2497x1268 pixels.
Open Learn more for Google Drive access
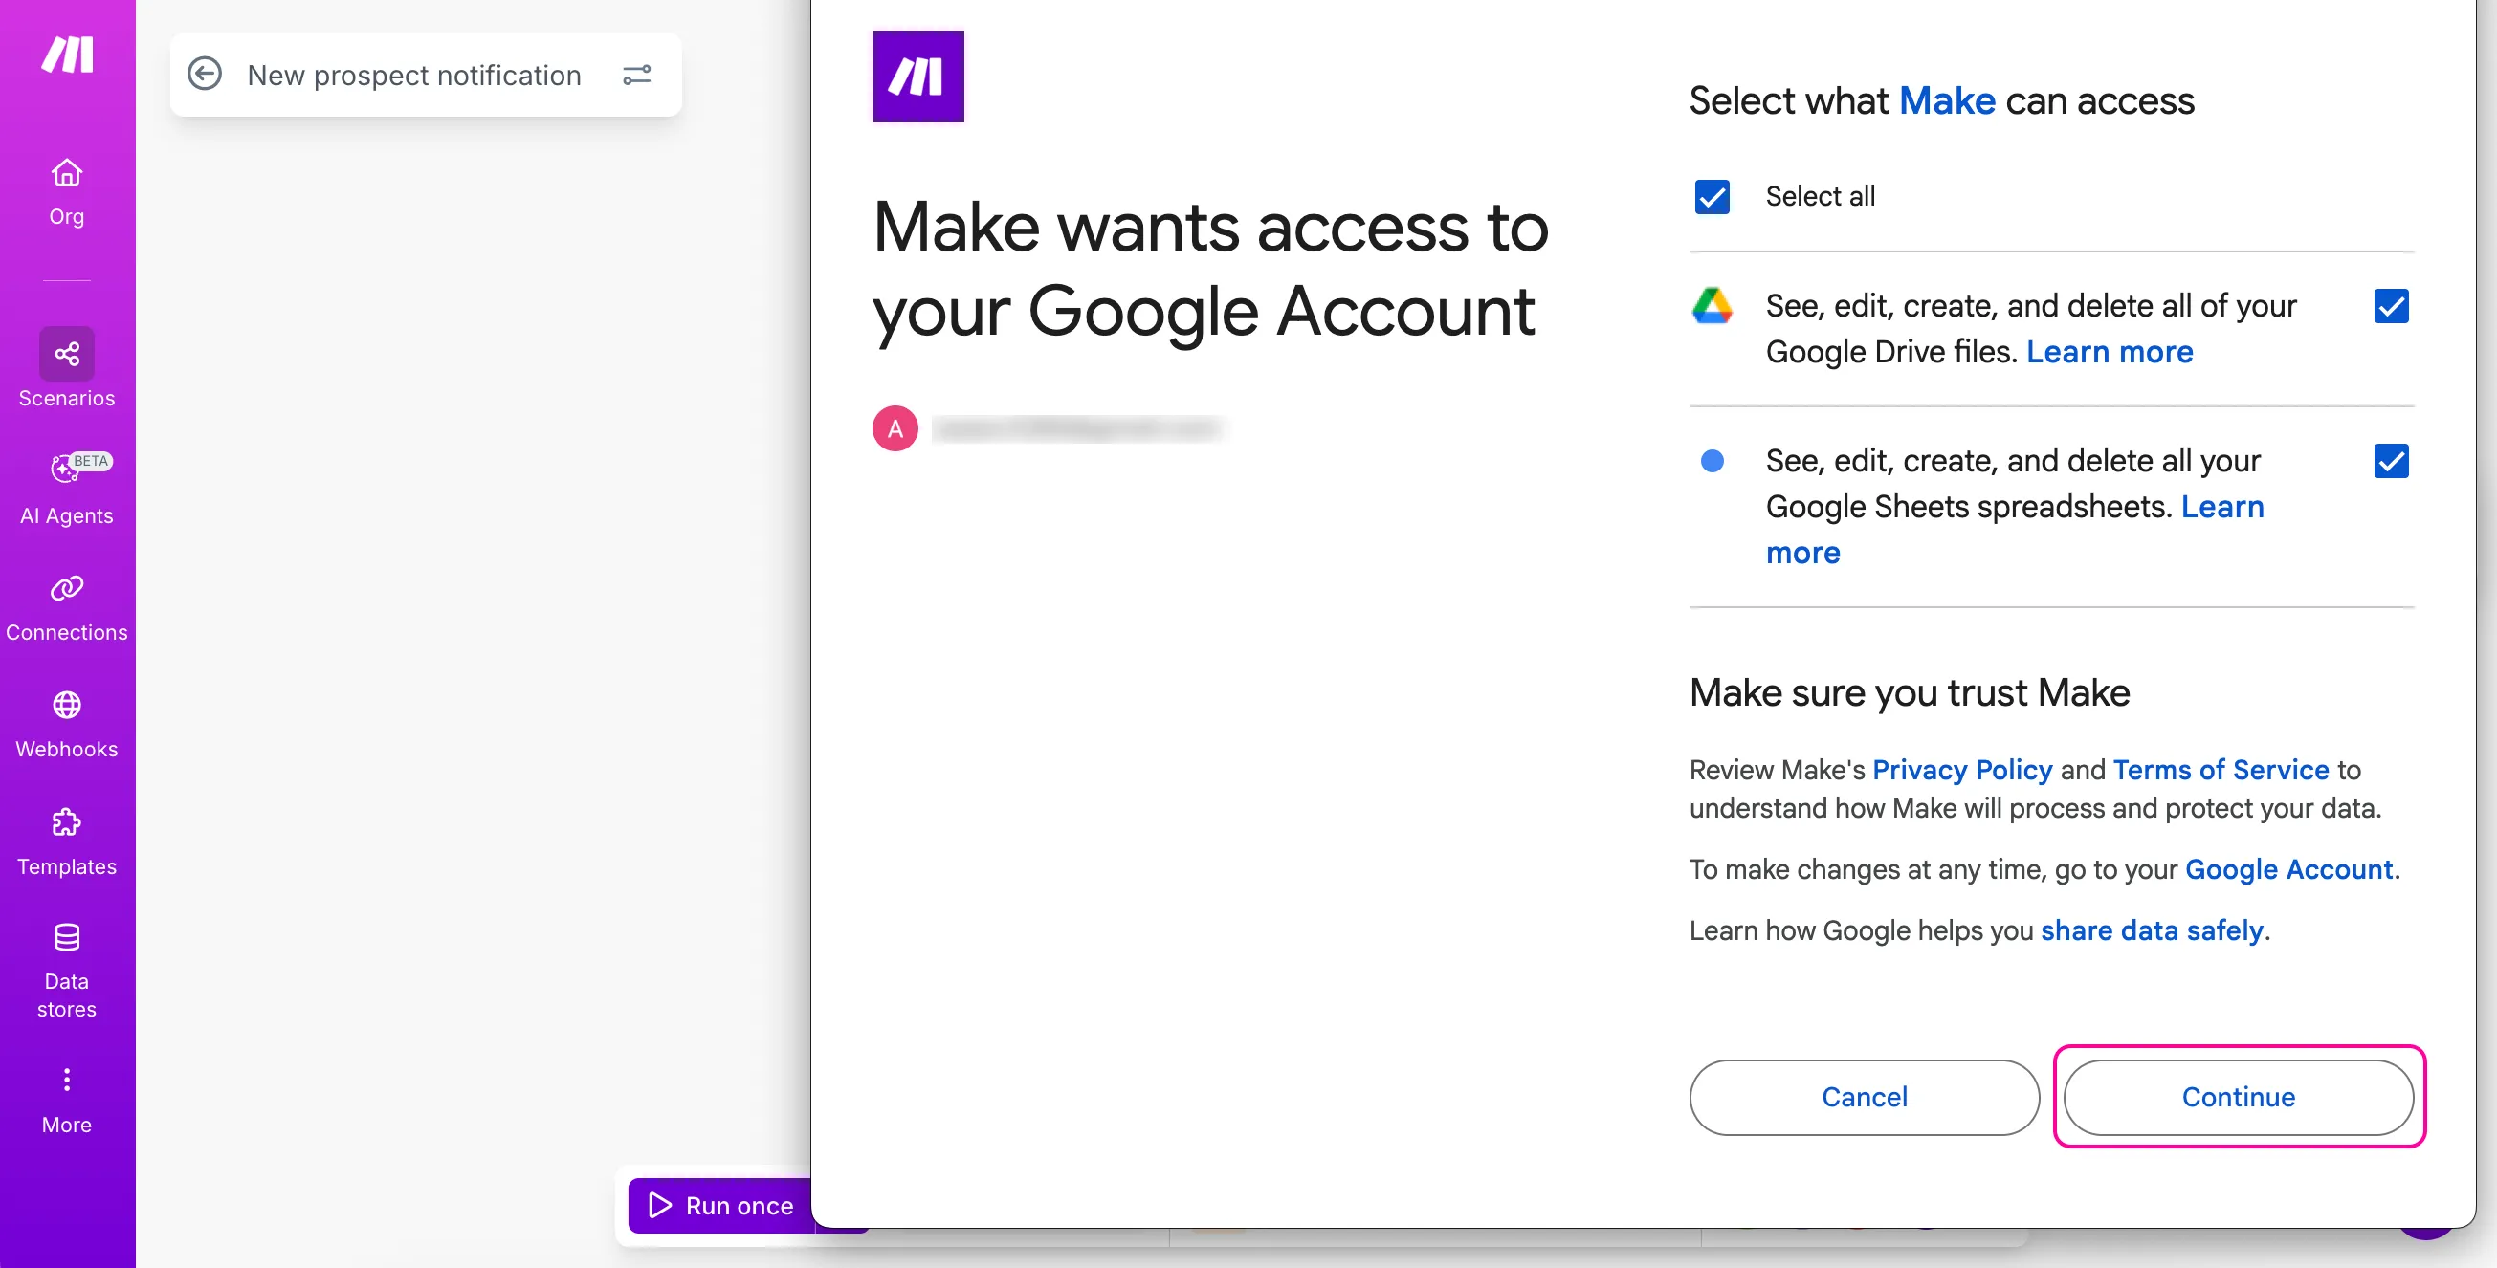click(x=2110, y=352)
